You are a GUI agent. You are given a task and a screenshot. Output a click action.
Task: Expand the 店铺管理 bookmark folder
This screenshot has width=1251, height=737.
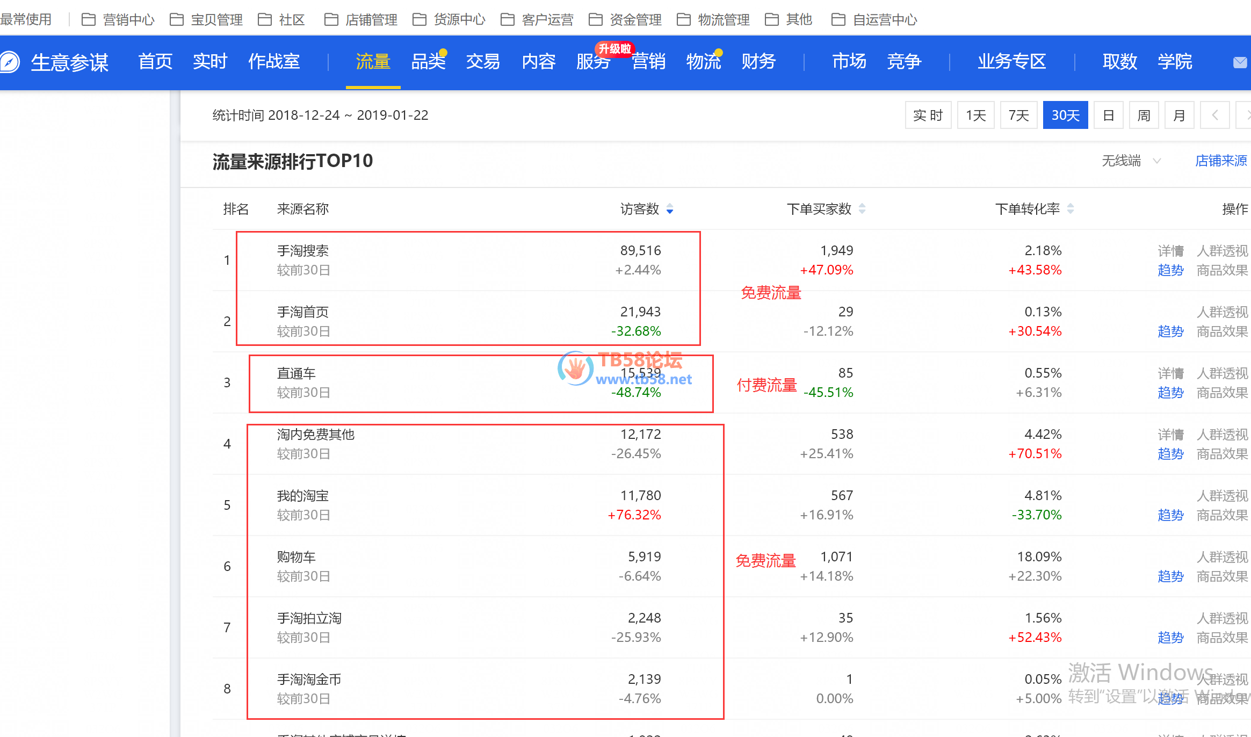(x=361, y=20)
